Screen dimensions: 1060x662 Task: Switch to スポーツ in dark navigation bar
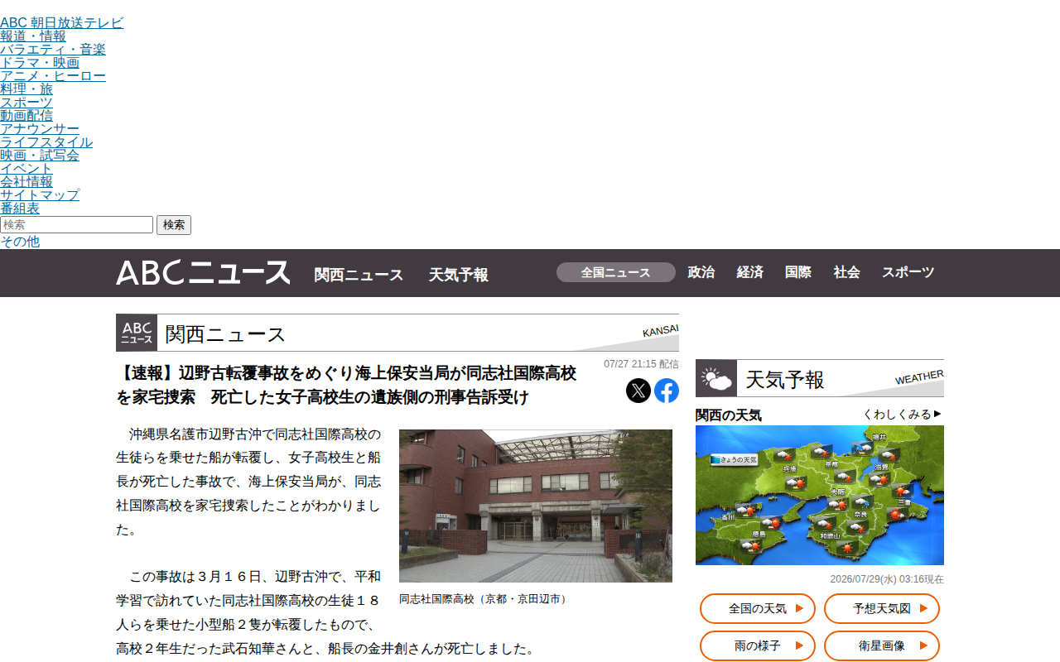(908, 272)
